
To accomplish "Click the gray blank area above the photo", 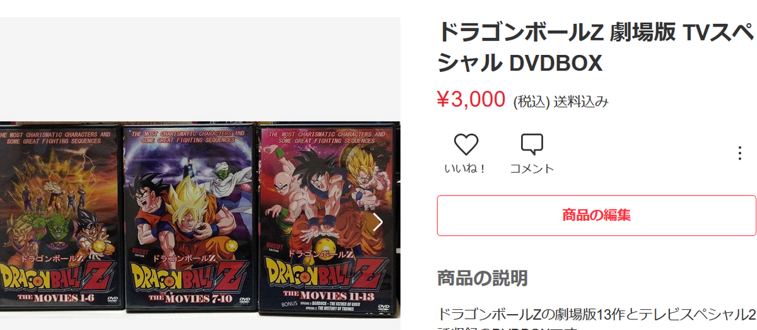I will click(200, 69).
